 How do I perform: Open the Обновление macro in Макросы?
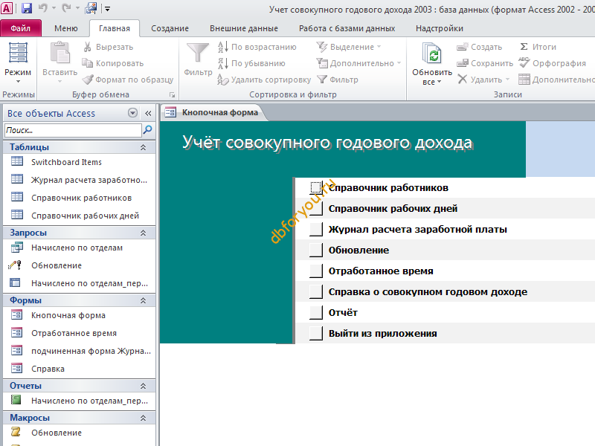tap(57, 433)
